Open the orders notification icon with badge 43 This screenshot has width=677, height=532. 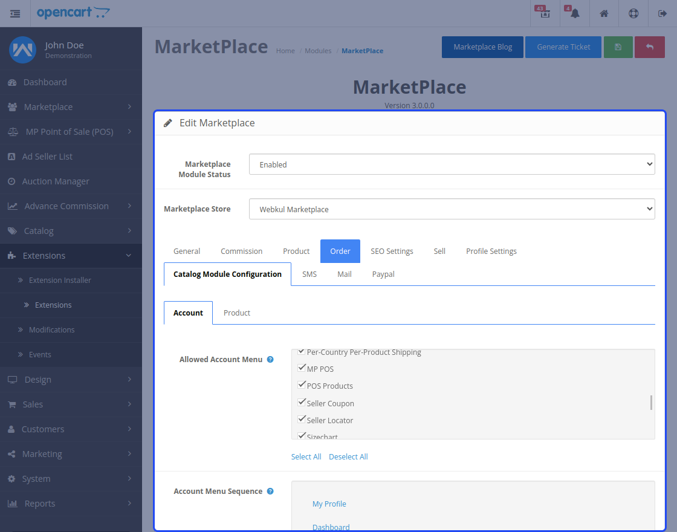(x=545, y=13)
